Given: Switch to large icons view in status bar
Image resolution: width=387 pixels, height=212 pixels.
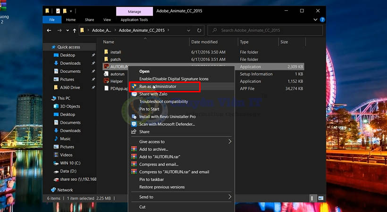Looking at the screenshot, I should [x=320, y=198].
